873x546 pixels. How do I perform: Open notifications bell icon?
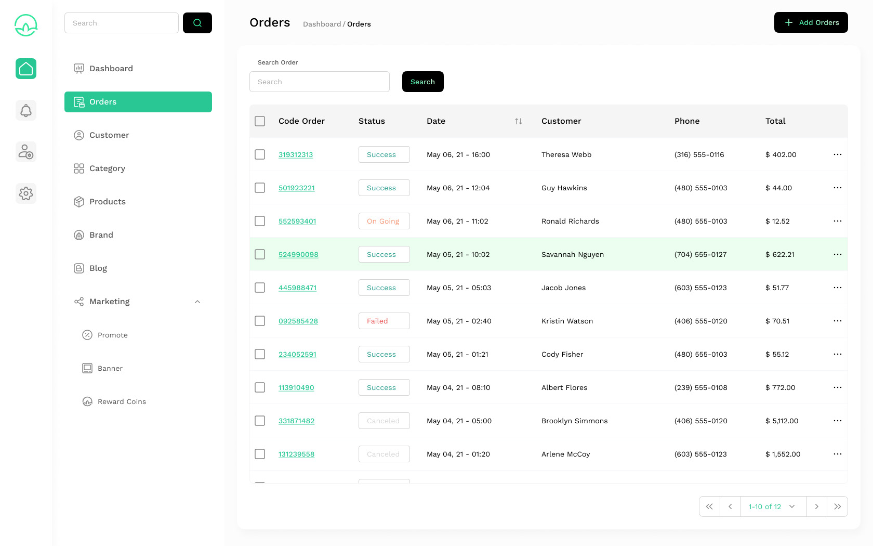(26, 110)
